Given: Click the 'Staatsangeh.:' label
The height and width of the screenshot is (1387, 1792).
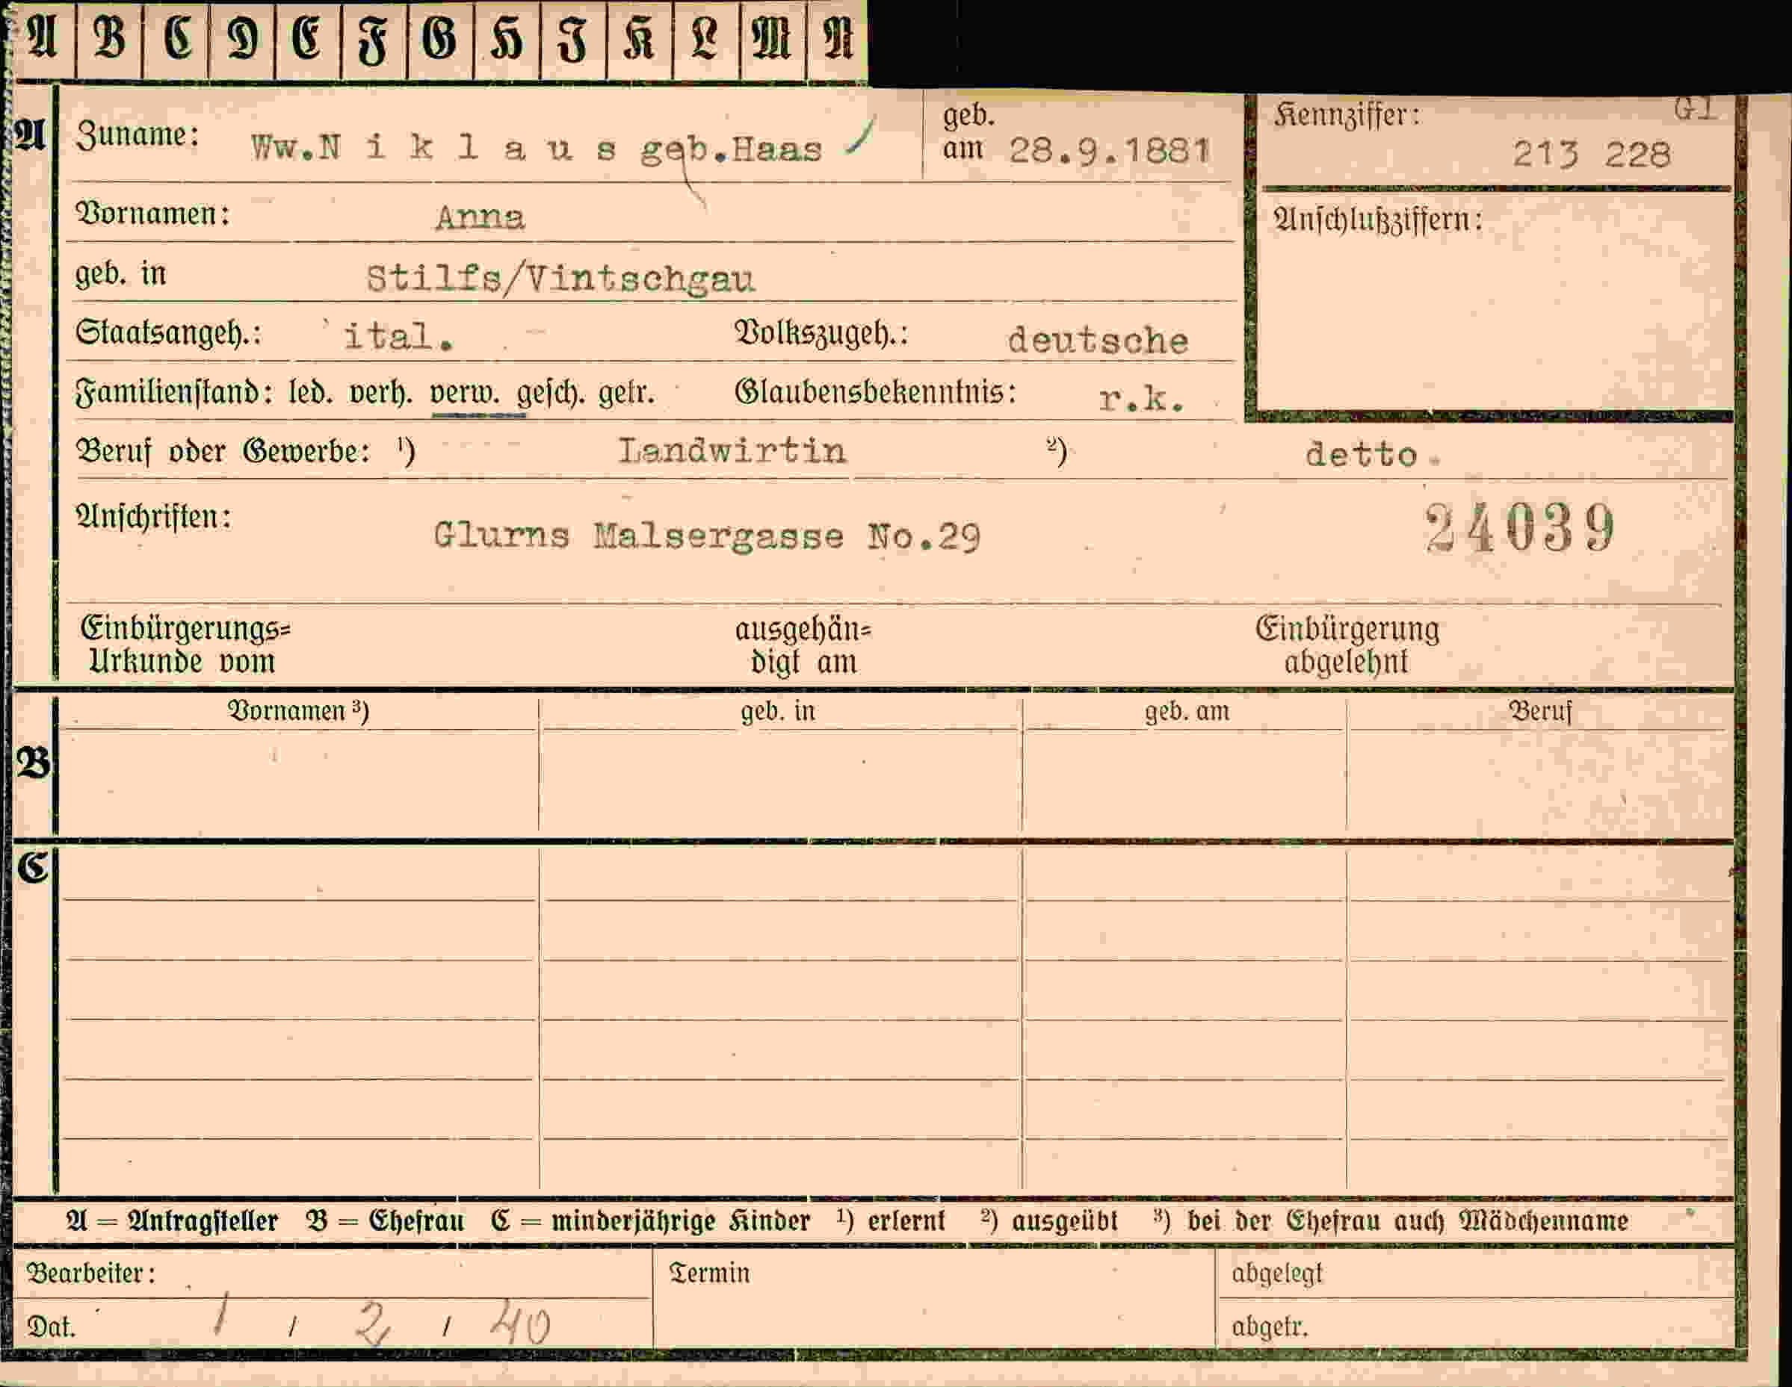Looking at the screenshot, I should [168, 333].
